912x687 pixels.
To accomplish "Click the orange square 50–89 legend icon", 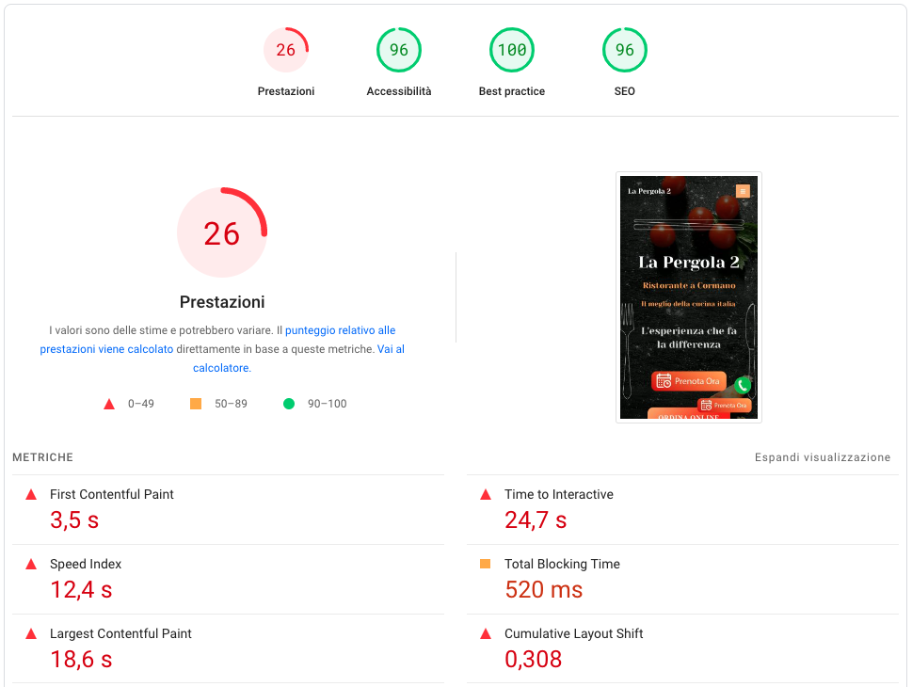I will pos(196,404).
